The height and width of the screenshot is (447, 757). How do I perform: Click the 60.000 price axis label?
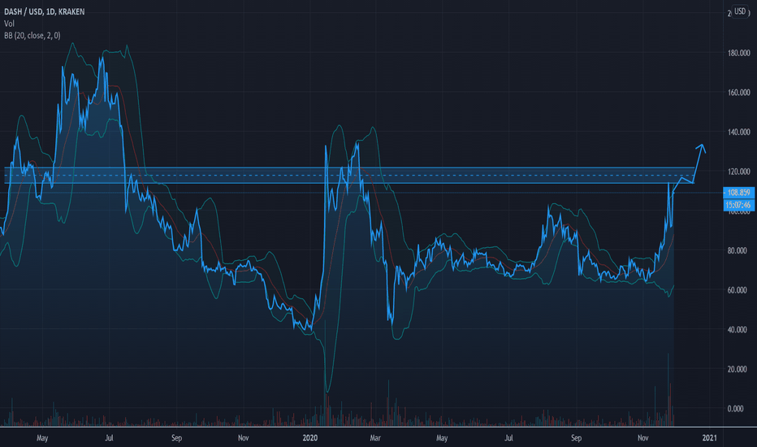[x=738, y=290]
